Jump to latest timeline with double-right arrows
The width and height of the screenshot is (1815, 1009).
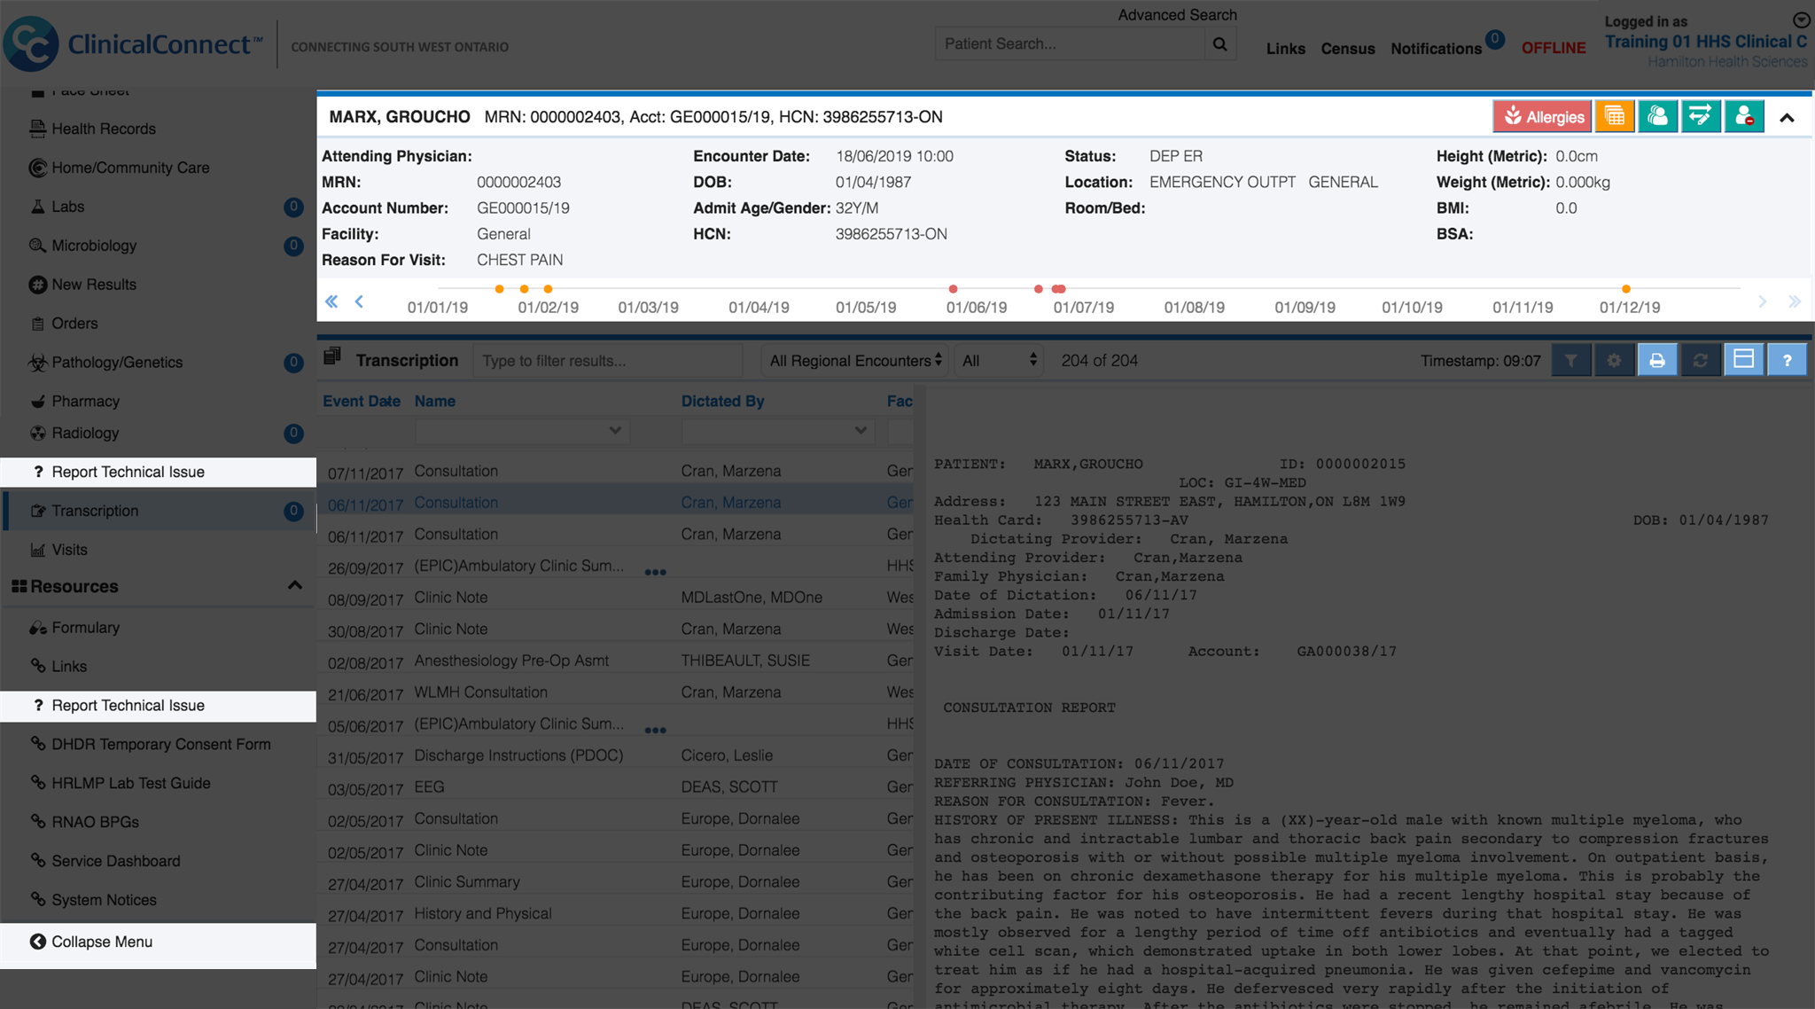[x=1795, y=301]
